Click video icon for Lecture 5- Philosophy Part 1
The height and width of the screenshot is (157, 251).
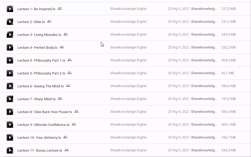(x=10, y=60)
